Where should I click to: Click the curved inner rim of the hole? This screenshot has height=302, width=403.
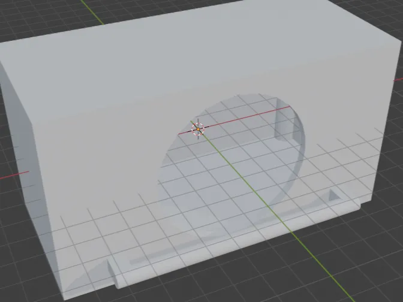pos(296,164)
